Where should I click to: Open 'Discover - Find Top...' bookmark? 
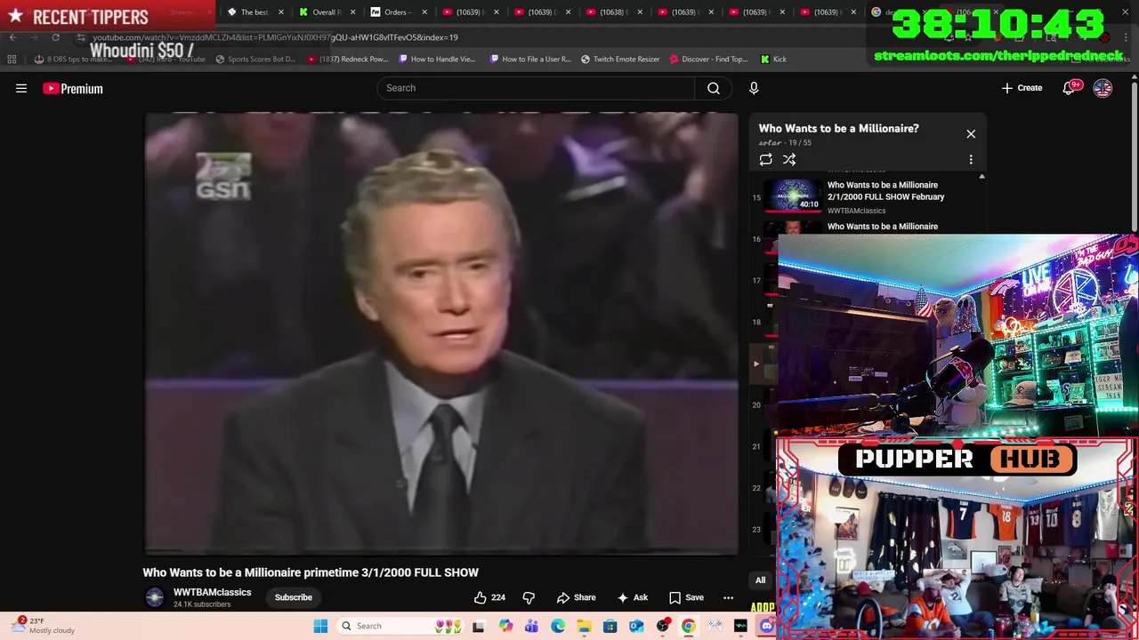click(709, 60)
